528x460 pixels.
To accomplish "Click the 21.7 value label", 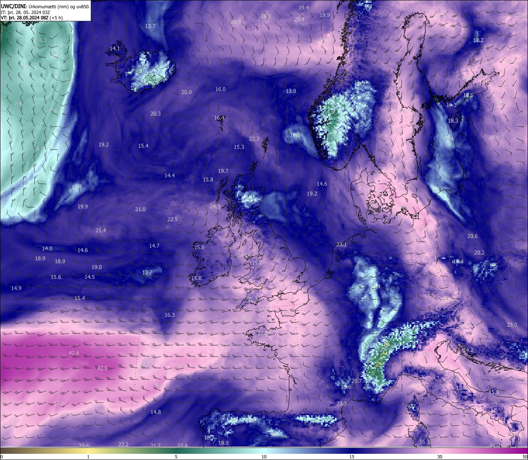I will 156,446.
